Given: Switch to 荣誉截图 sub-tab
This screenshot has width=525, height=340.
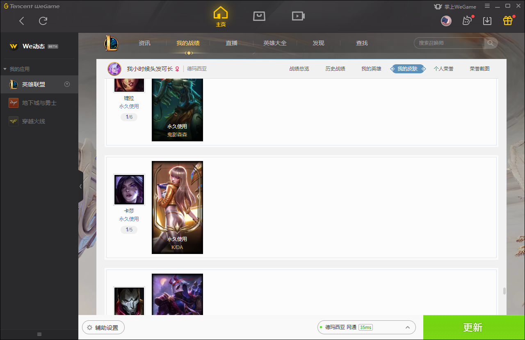Looking at the screenshot, I should pos(479,69).
